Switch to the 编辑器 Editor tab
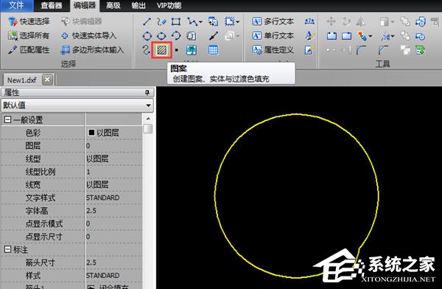The height and width of the screenshot is (289, 442). point(84,5)
